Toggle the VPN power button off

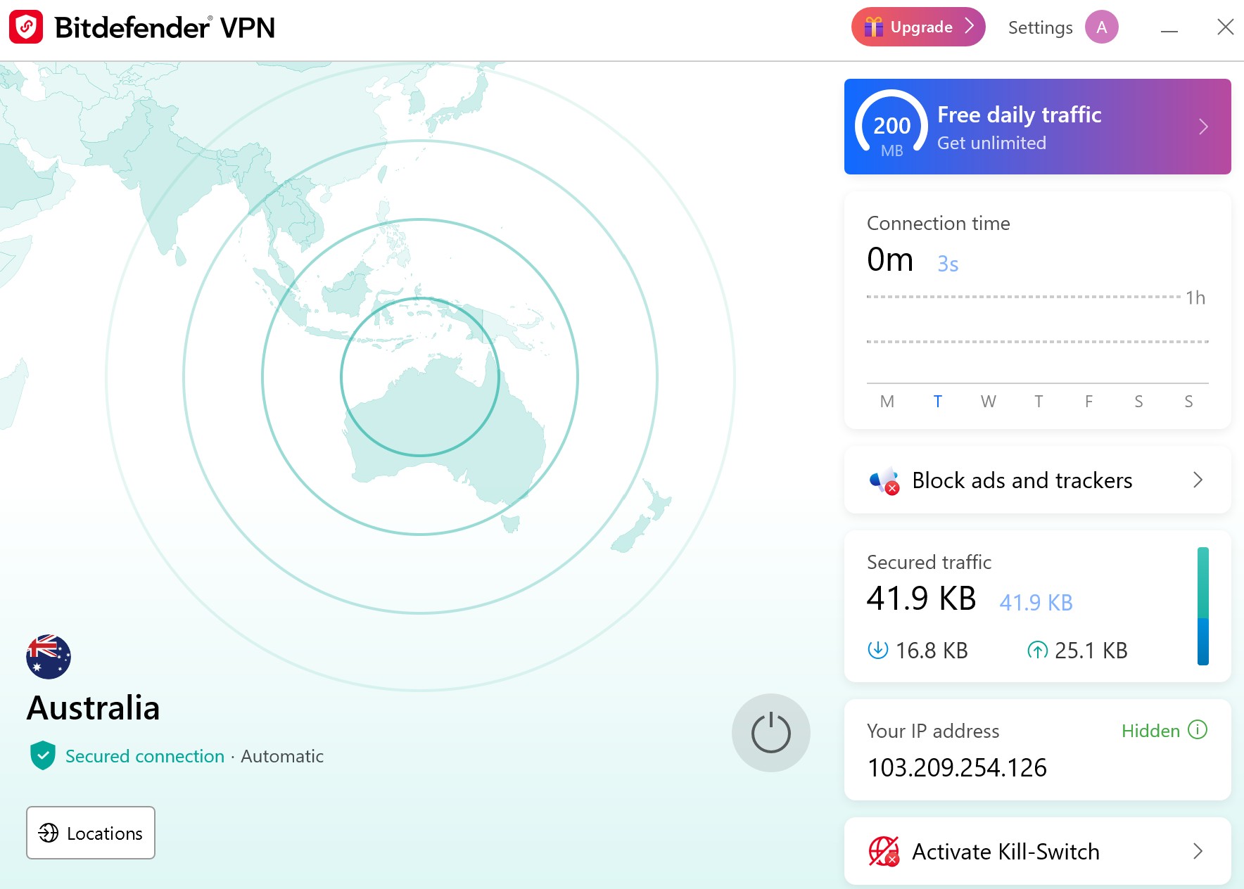pos(770,733)
